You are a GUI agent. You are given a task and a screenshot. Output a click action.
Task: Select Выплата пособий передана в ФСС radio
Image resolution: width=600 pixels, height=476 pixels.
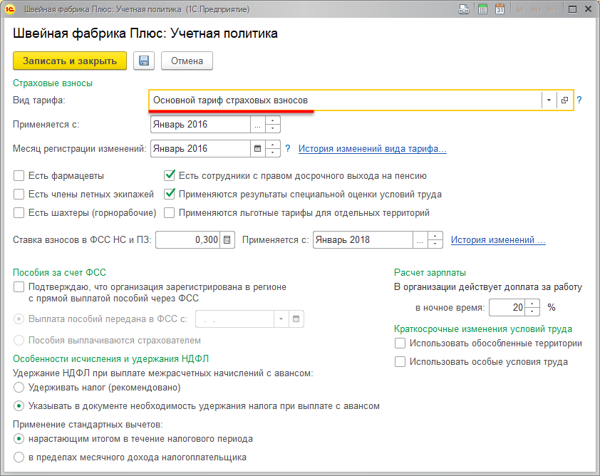pyautogui.click(x=19, y=319)
